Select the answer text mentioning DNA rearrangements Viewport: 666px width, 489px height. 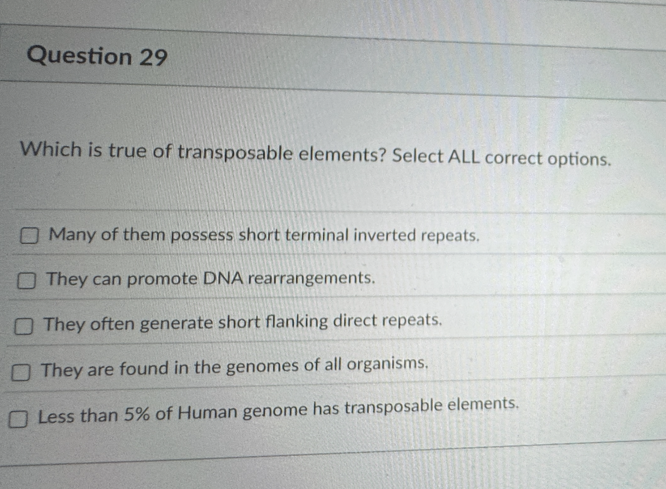point(211,279)
